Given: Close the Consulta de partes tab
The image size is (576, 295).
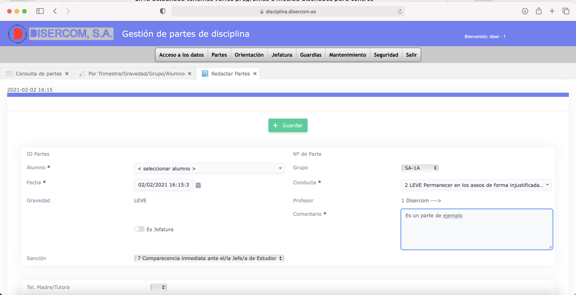Looking at the screenshot, I should coord(67,74).
